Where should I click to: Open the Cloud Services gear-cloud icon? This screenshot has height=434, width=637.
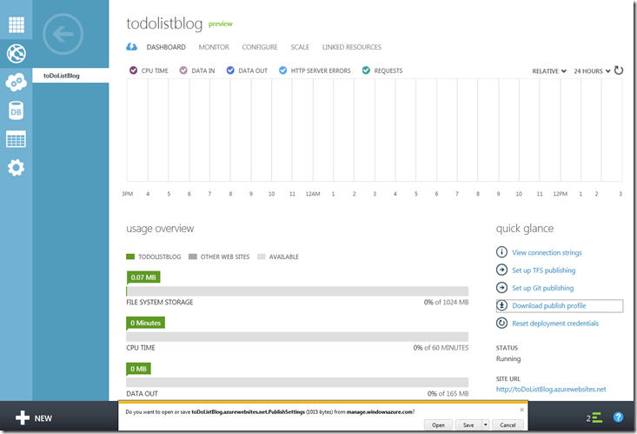[17, 82]
